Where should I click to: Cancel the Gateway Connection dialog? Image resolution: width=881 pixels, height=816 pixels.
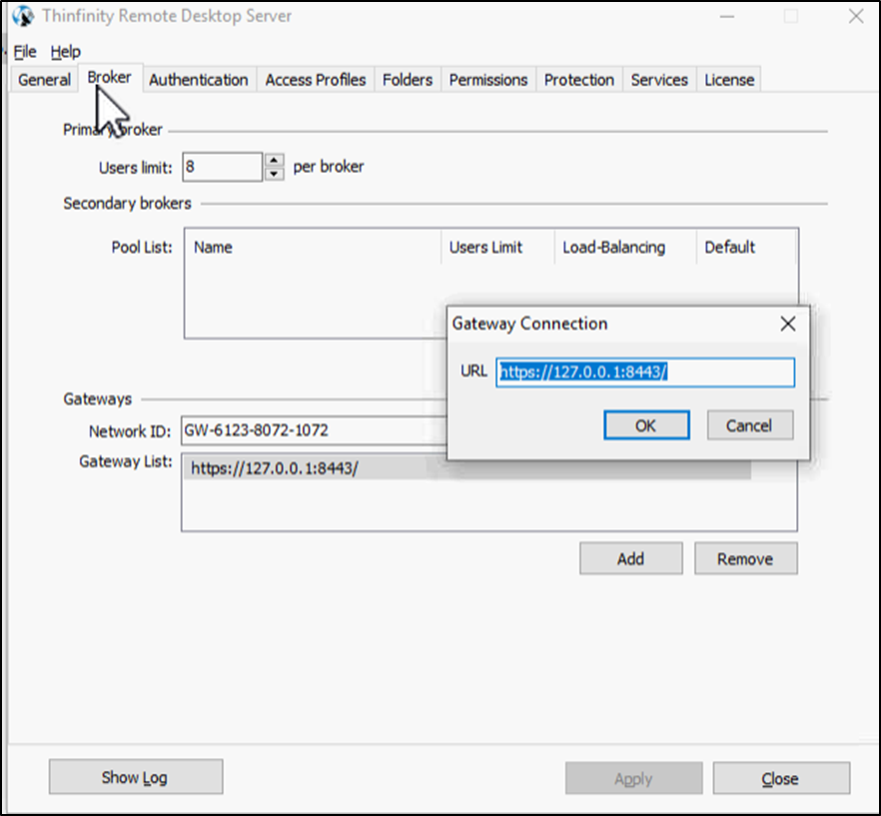click(x=749, y=425)
